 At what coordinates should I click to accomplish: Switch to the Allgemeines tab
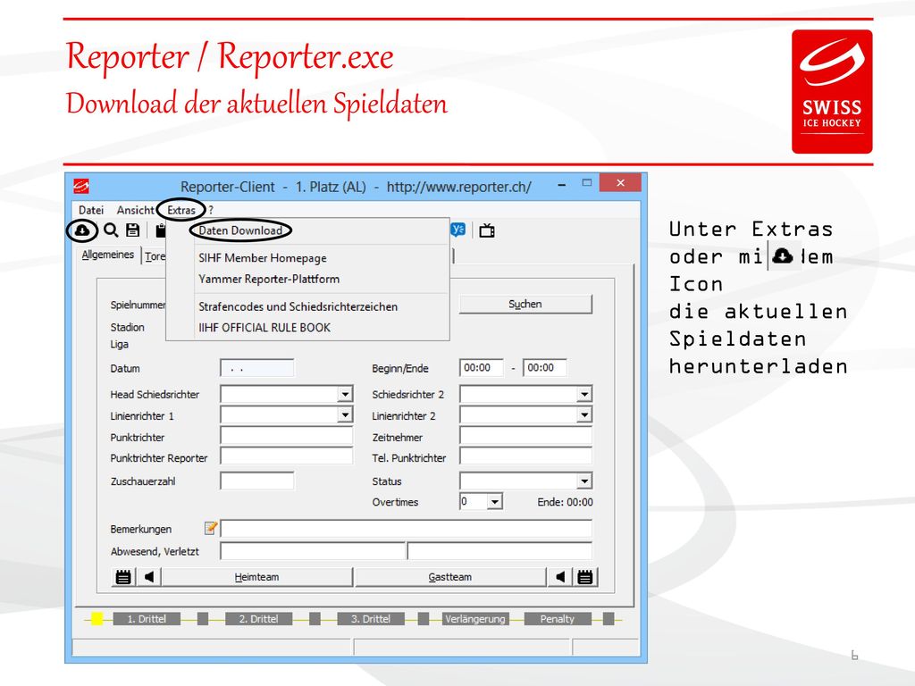point(108,255)
